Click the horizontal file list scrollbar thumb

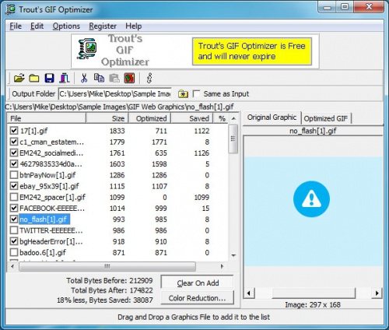point(107,266)
